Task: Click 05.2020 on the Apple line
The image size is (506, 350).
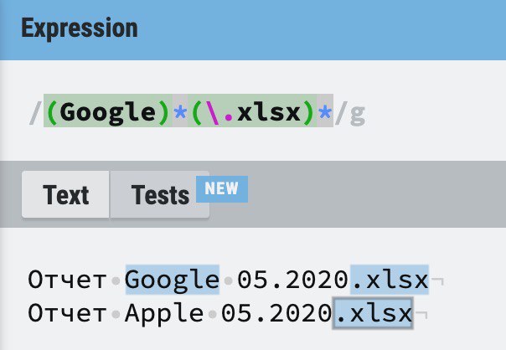Action: coord(276,313)
